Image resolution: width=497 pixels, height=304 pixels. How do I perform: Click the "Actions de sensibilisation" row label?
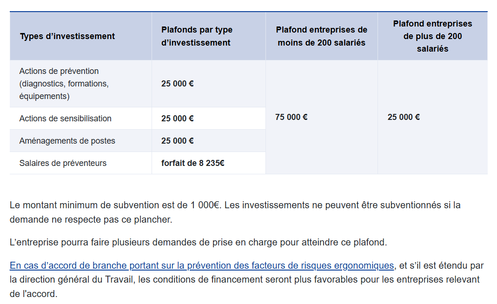[x=66, y=119]
